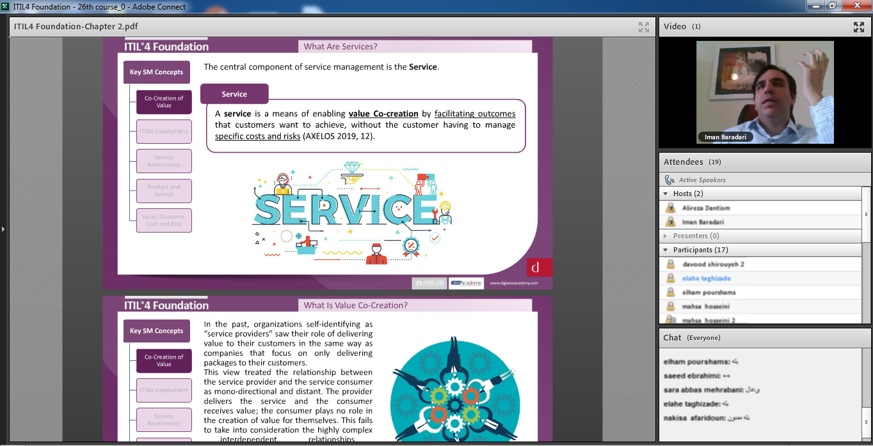The height and width of the screenshot is (446, 873).
Task: Click elahe taghizade's chat message
Action: (x=696, y=404)
